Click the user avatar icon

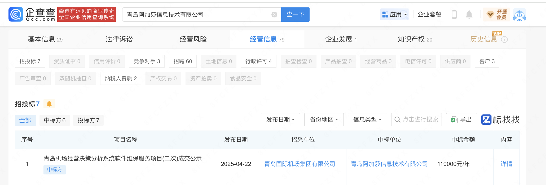point(519,15)
